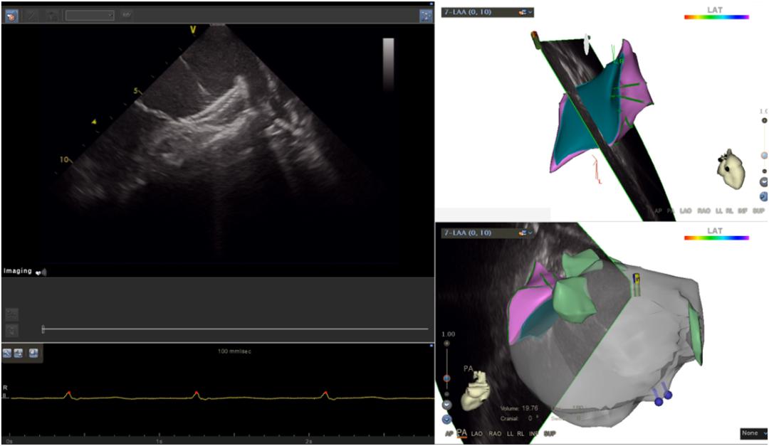Click the lower round chevron button in lower viewer
Screen dimensions: 769x446
(x=446, y=420)
